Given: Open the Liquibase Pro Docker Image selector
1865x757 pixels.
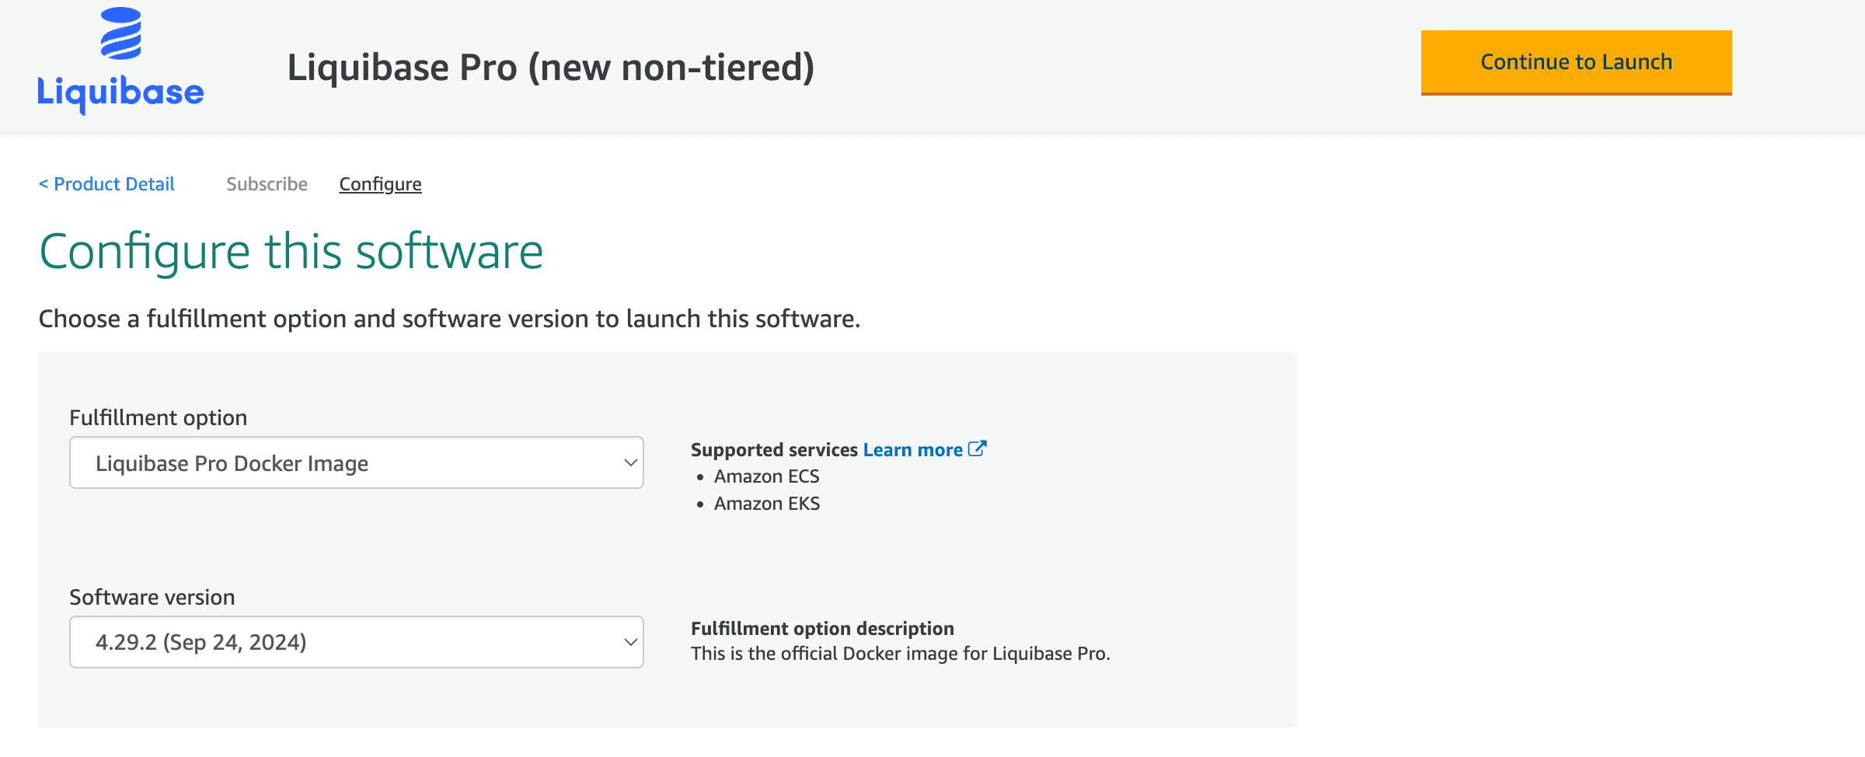Looking at the screenshot, I should coord(357,462).
